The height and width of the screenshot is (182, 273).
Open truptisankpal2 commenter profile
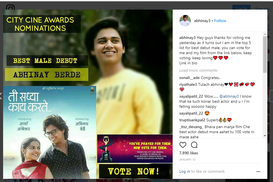192,120
